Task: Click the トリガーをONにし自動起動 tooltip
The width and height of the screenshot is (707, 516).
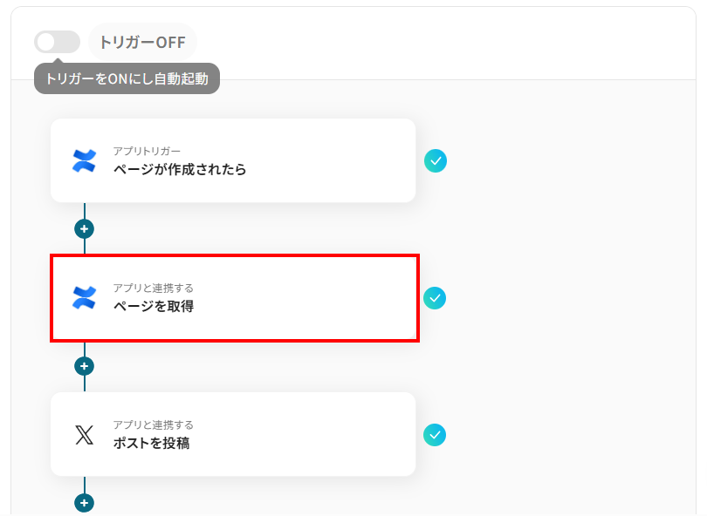Action: (x=127, y=78)
